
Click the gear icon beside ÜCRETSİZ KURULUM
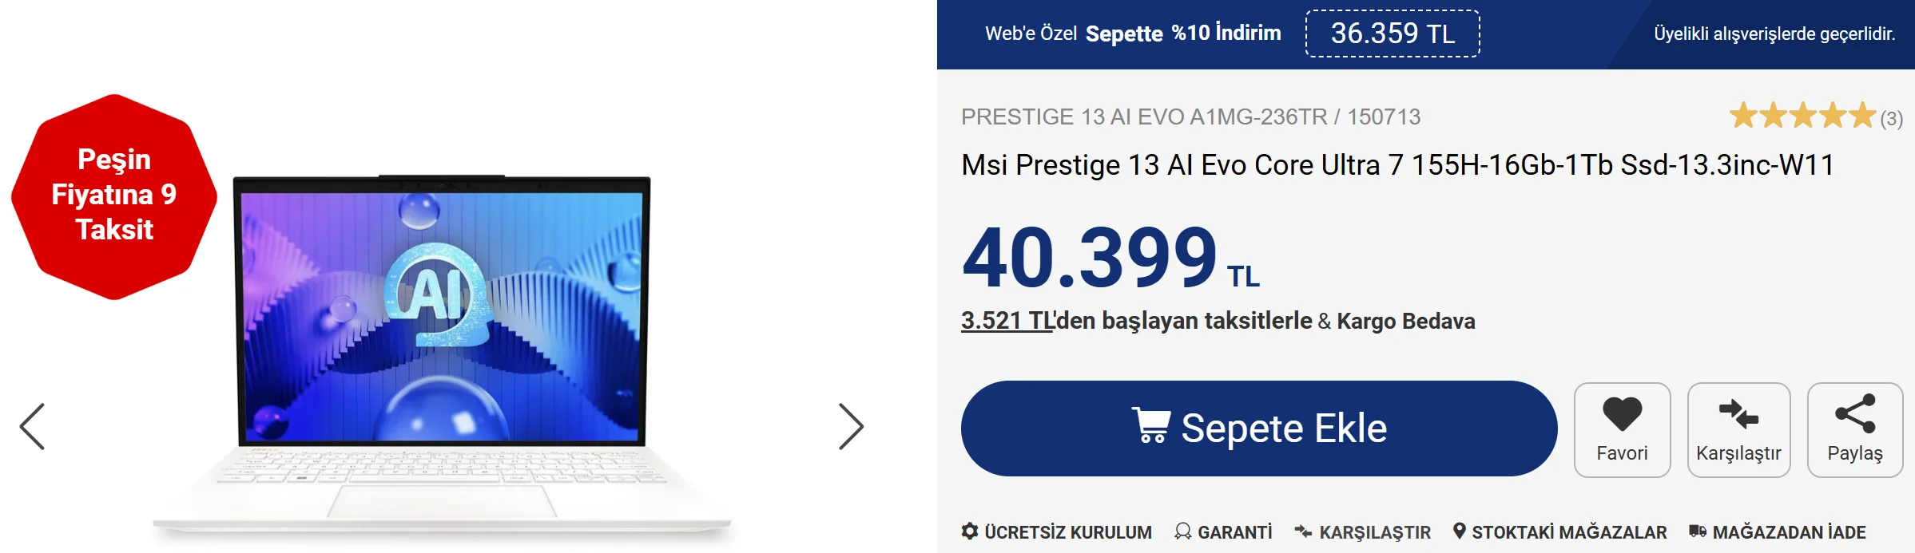point(970,531)
